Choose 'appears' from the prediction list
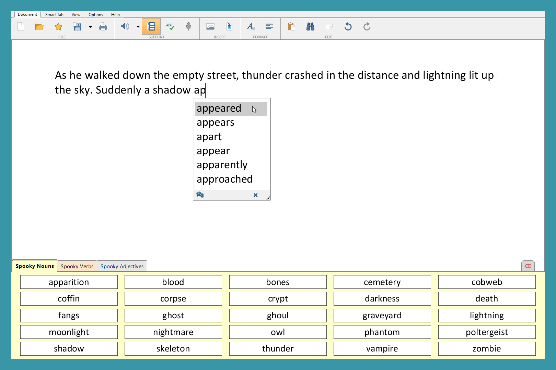The height and width of the screenshot is (370, 556). tap(231, 123)
